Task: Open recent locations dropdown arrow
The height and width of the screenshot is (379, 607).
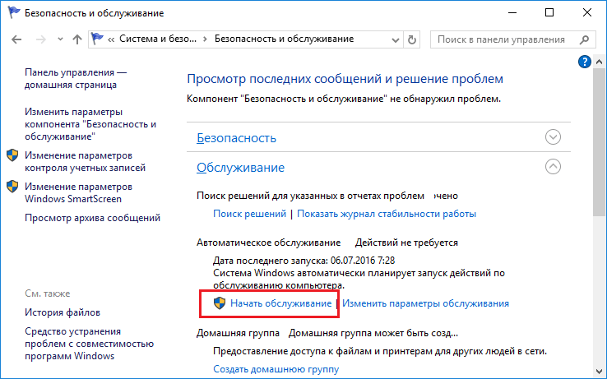Action: 60,39
